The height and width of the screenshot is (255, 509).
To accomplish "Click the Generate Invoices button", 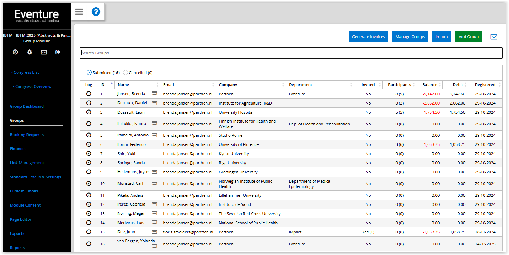I will tap(368, 37).
